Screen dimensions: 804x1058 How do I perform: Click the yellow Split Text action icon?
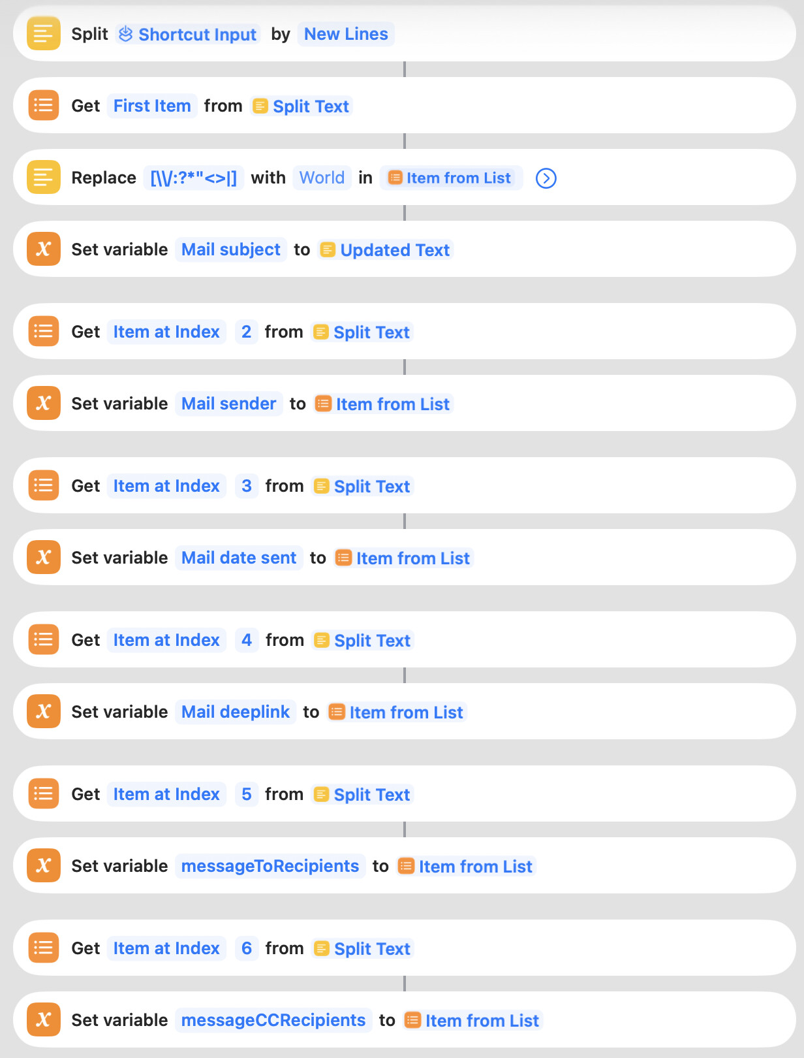click(x=43, y=34)
